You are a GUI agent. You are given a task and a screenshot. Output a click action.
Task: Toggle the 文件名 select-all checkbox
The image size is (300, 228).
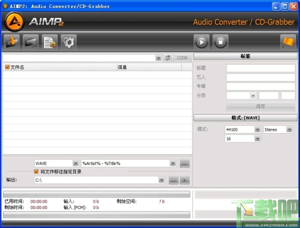7,67
